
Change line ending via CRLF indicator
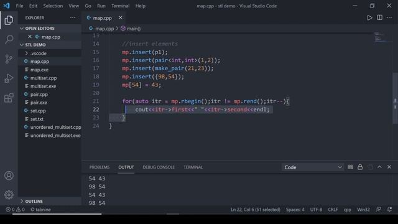point(333,210)
